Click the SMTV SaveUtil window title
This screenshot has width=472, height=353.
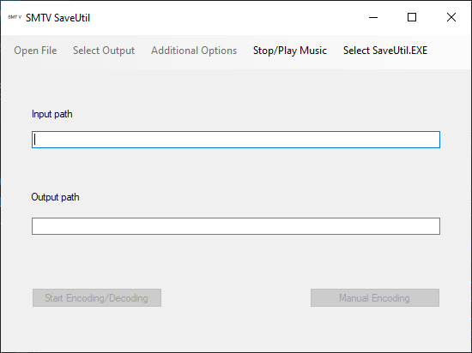(57, 18)
